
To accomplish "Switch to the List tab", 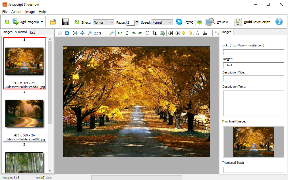I will (x=33, y=32).
